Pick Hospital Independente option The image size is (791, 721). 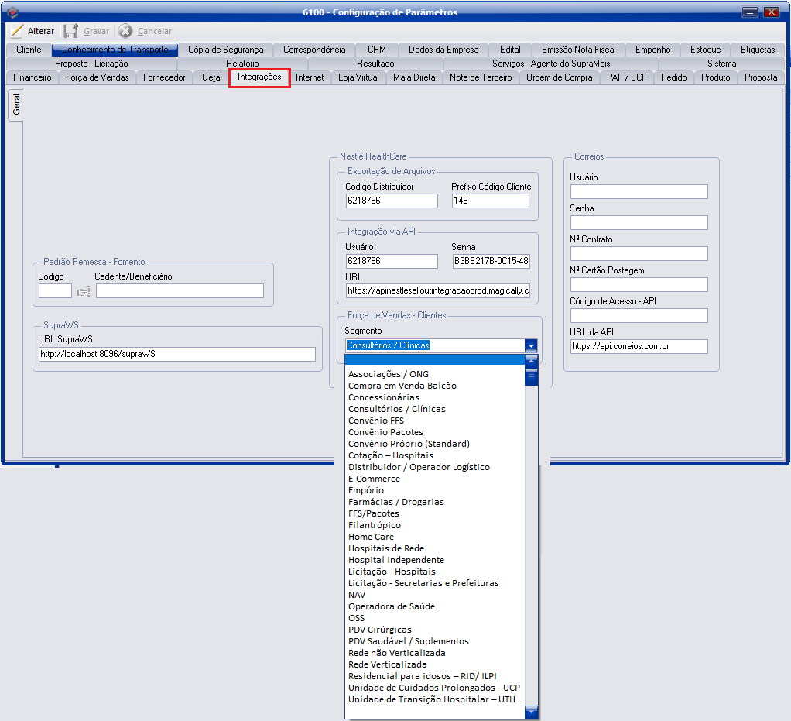coord(395,560)
